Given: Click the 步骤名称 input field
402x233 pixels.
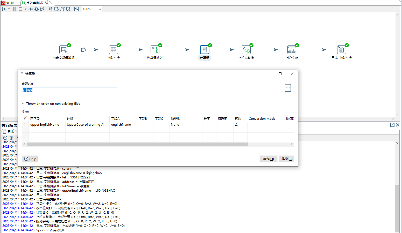Looking at the screenshot, I should pyautogui.click(x=69, y=90).
